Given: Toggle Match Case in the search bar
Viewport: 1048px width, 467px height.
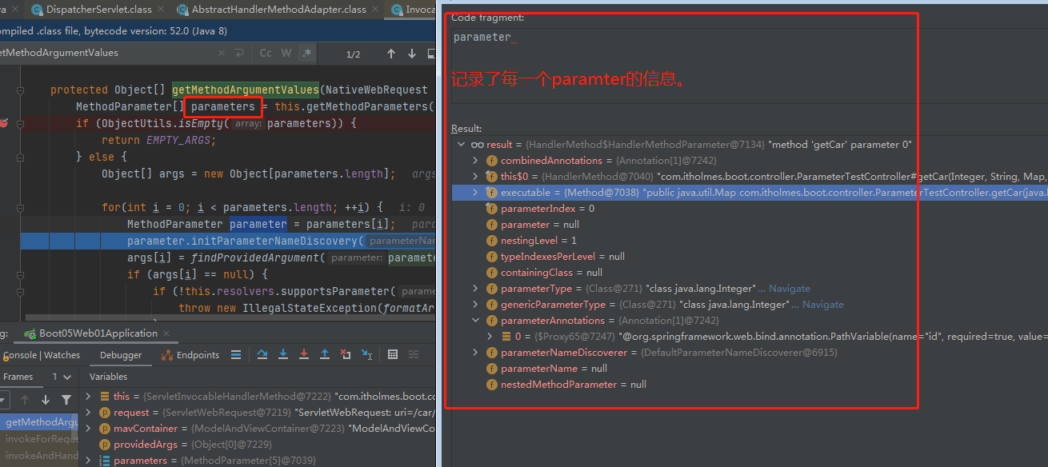Looking at the screenshot, I should 266,54.
